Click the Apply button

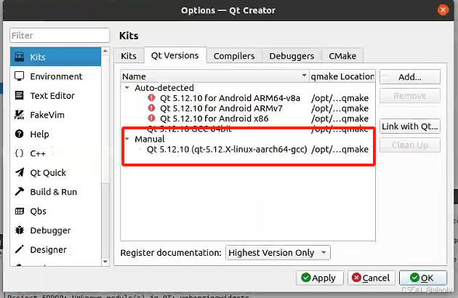pyautogui.click(x=318, y=278)
